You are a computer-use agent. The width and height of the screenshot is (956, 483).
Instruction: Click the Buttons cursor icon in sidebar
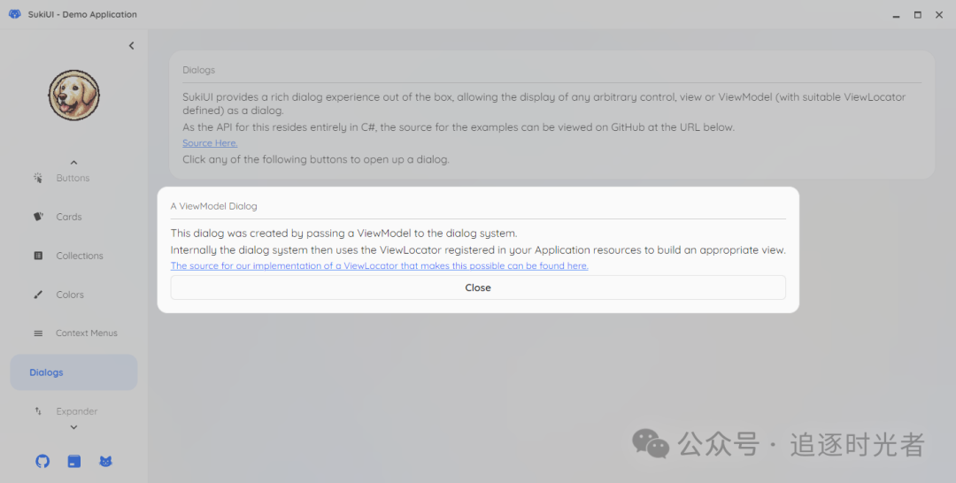point(38,178)
